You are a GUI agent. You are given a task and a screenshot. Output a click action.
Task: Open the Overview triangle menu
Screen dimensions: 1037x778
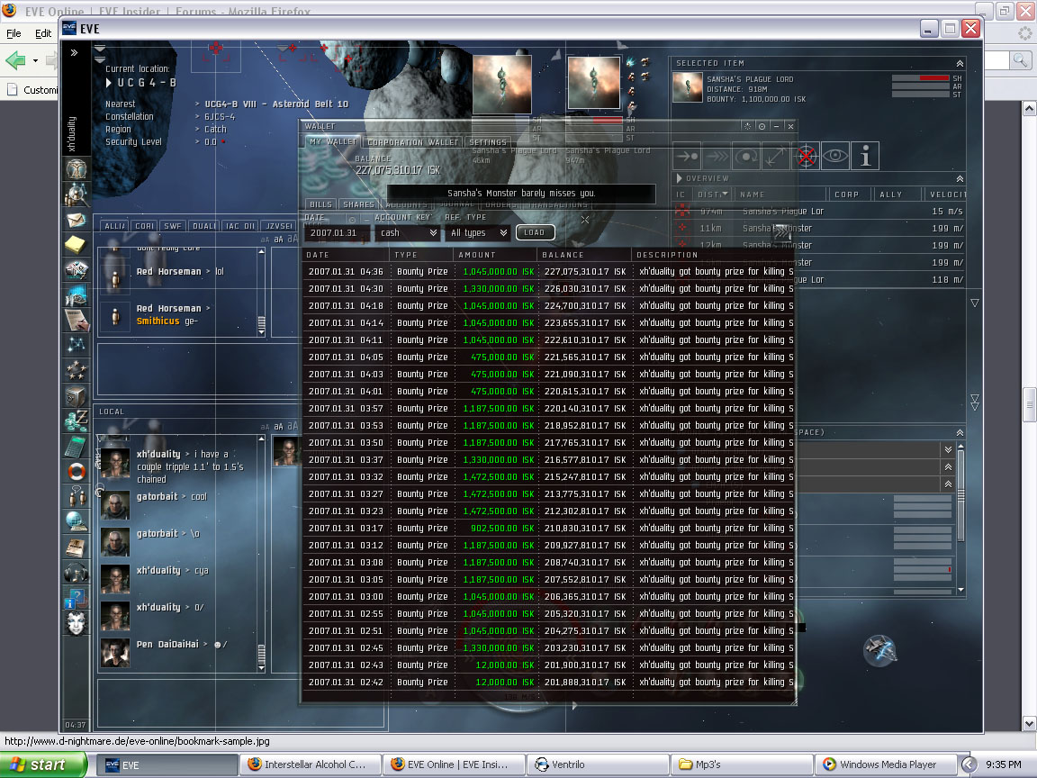click(680, 178)
